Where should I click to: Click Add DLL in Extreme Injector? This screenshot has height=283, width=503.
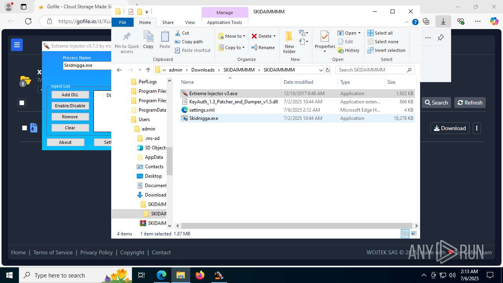(70, 95)
